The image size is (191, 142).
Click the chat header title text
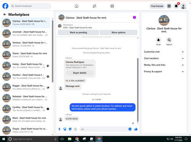coord(86,18)
